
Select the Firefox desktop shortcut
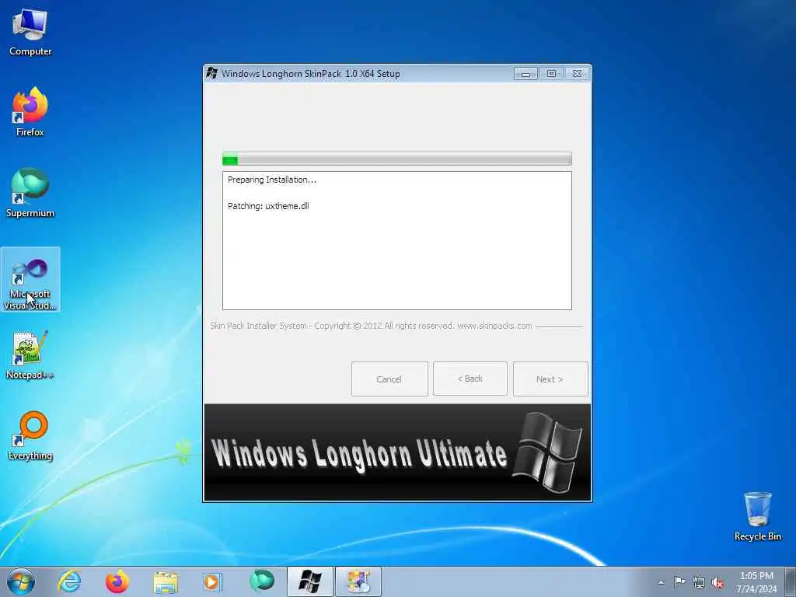pos(30,112)
